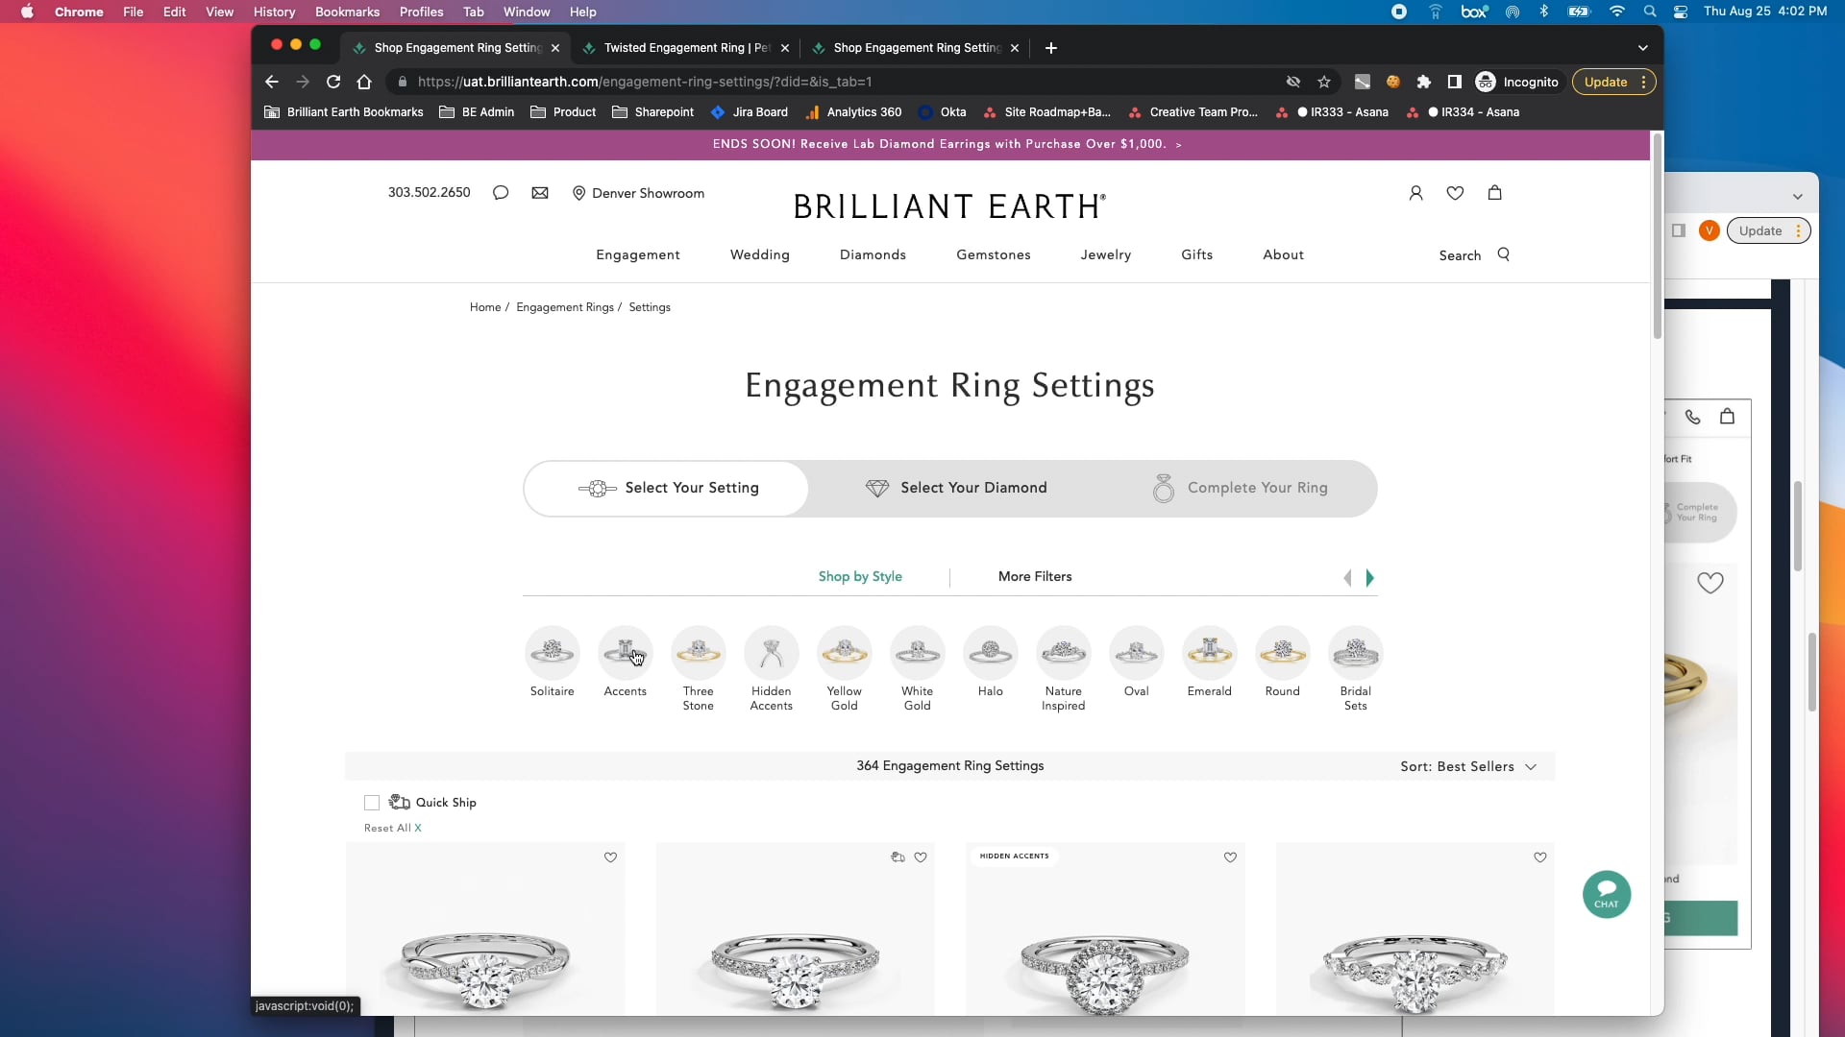This screenshot has width=1845, height=1037.
Task: Enable the Quick Ship checkbox
Action: pyautogui.click(x=372, y=803)
